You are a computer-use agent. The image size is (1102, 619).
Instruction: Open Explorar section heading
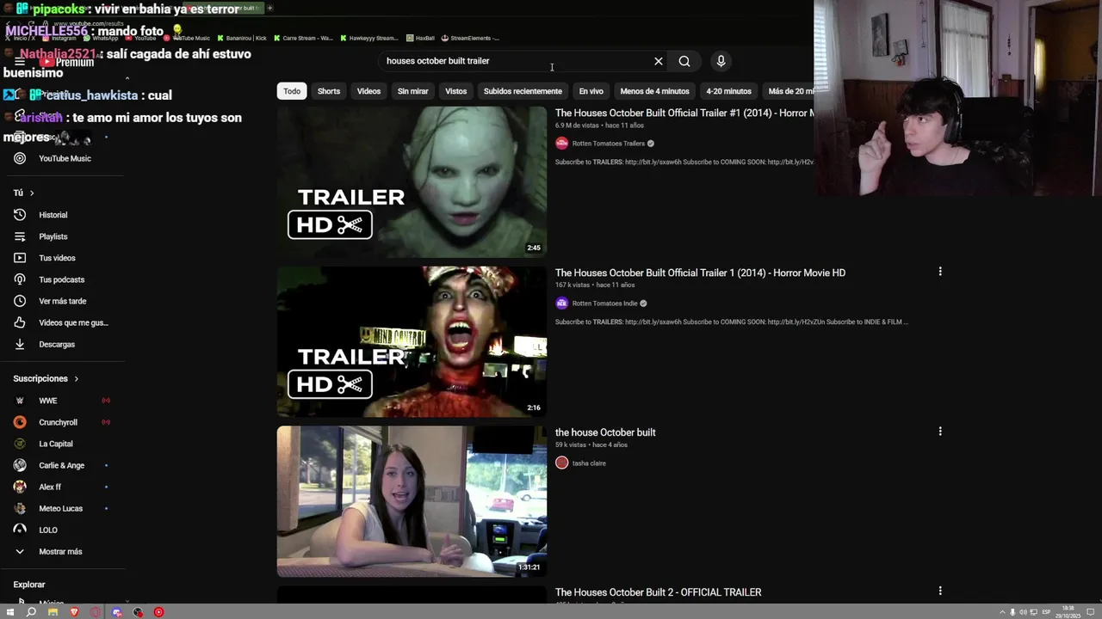[x=29, y=585]
